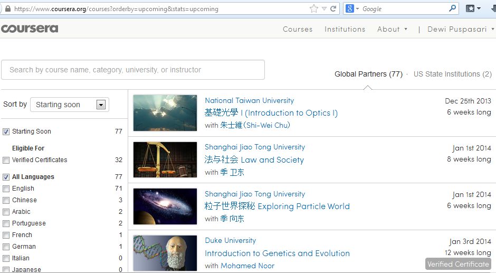Open the Courses navigation item
Viewport: 496px width, 273px height.
tap(298, 29)
